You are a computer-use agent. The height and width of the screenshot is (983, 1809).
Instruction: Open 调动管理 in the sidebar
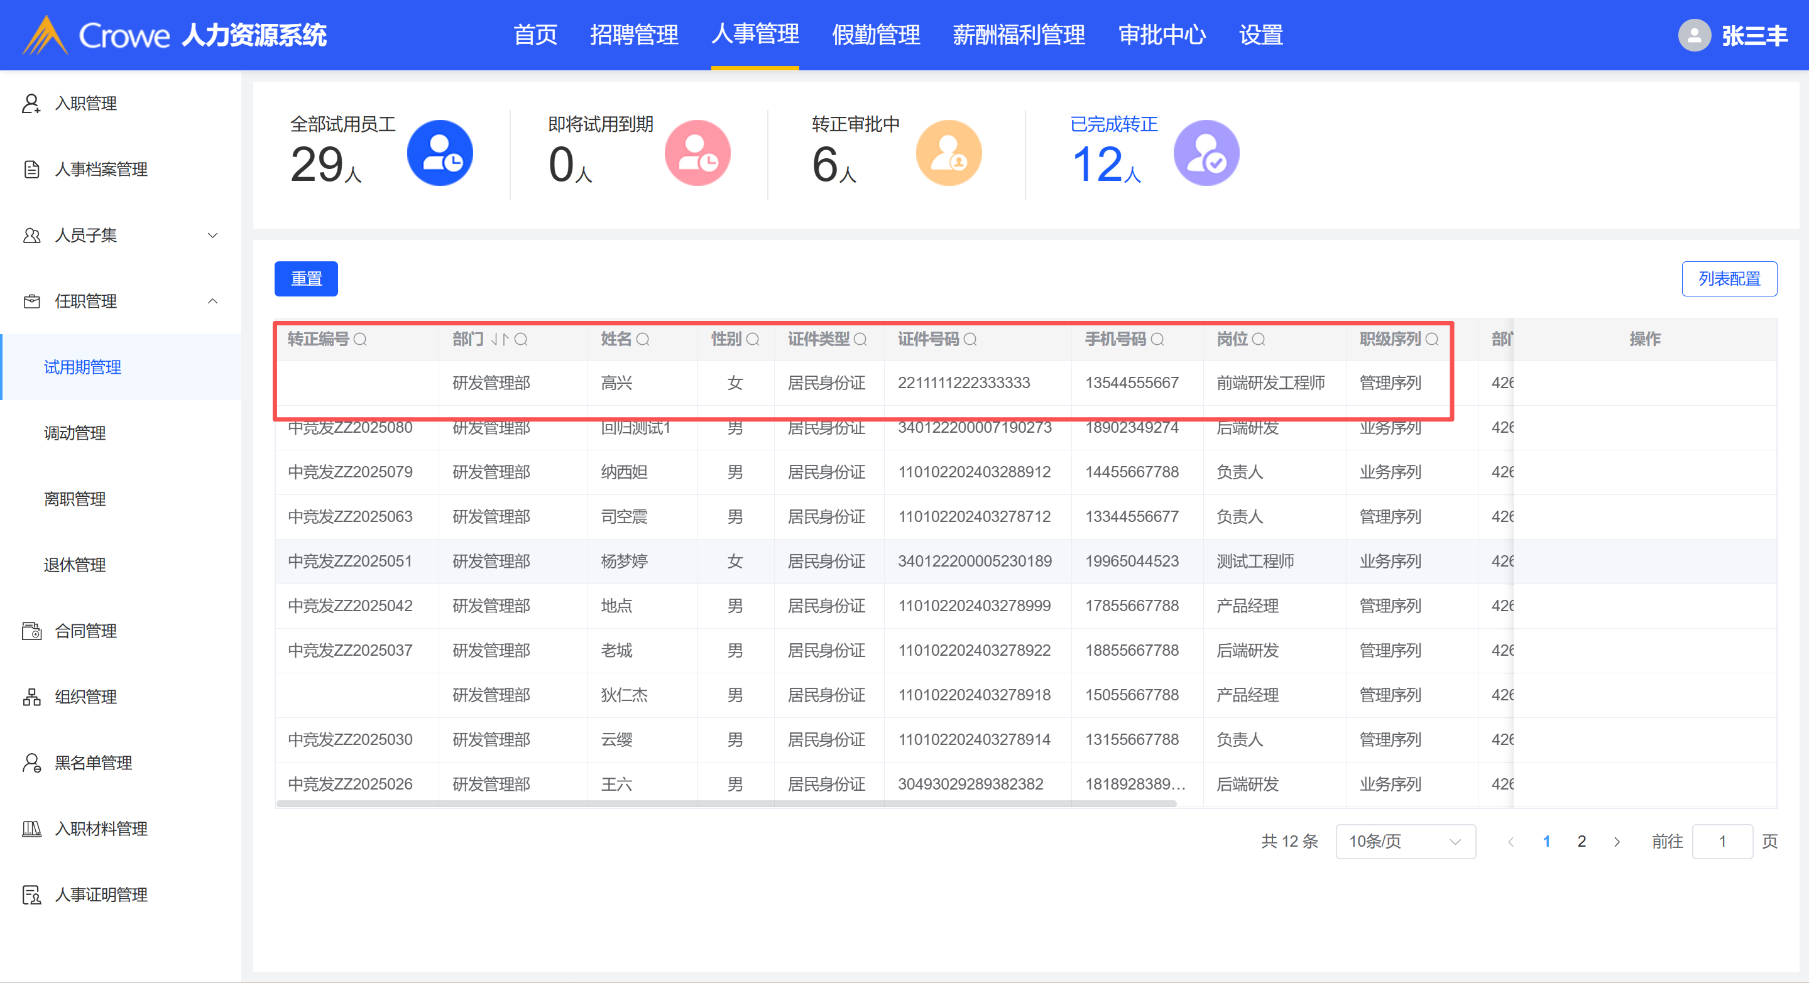pos(75,433)
